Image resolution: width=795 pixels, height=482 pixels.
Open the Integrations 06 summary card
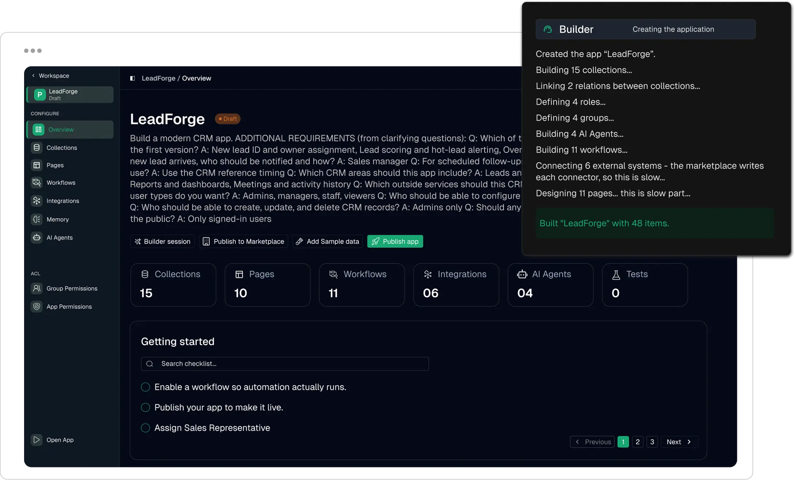click(x=456, y=285)
